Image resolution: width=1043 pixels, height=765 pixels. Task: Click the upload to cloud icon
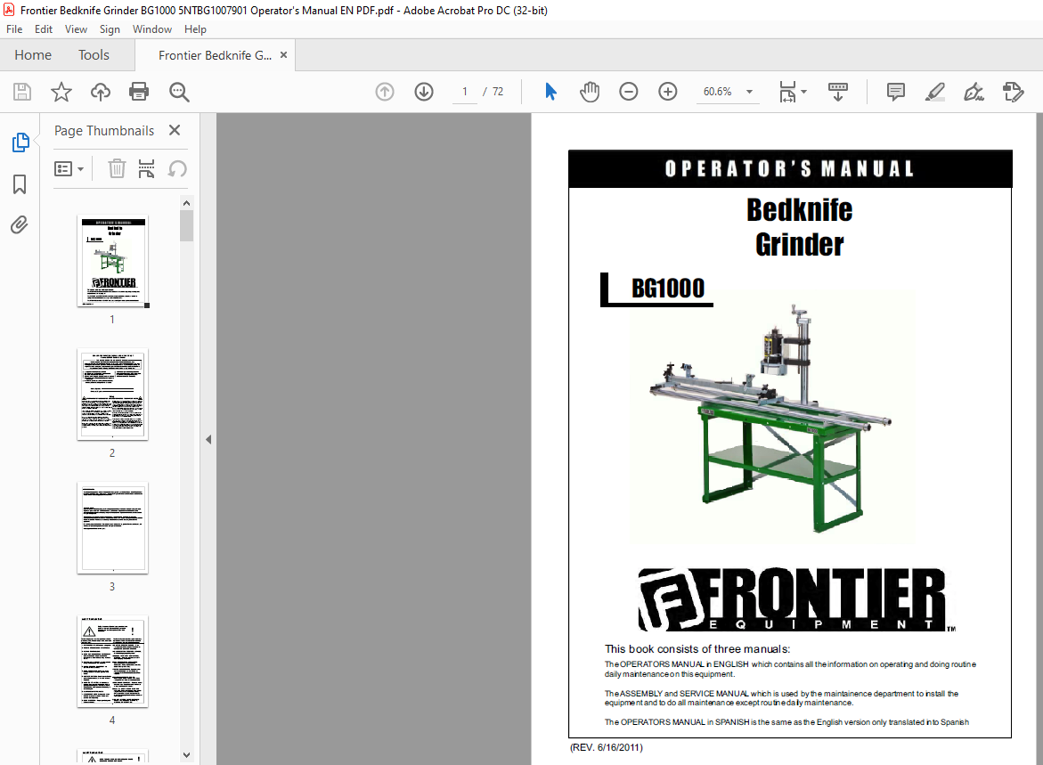pyautogui.click(x=101, y=92)
